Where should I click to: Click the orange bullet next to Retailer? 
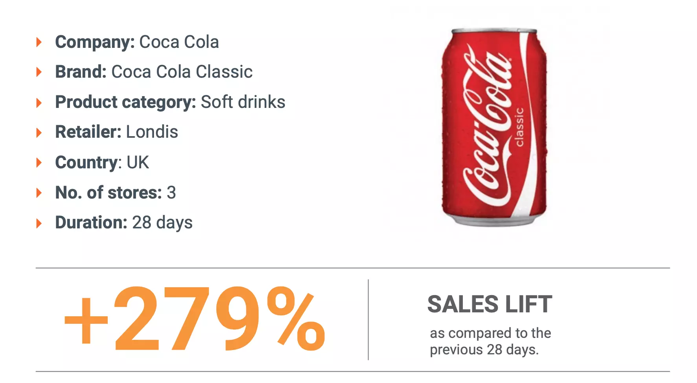[x=39, y=132]
